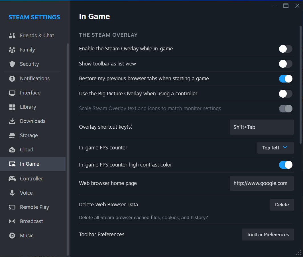This screenshot has height=257, width=303.
Task: Toggle Show toolbar as list view
Action: 285,64
